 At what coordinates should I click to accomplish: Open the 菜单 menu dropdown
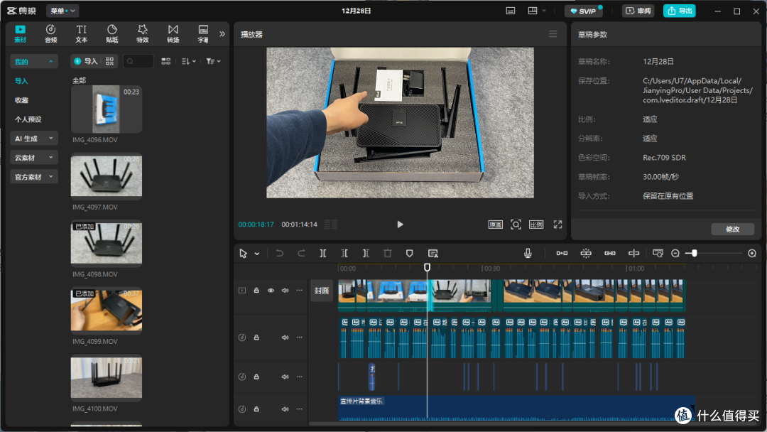point(62,11)
